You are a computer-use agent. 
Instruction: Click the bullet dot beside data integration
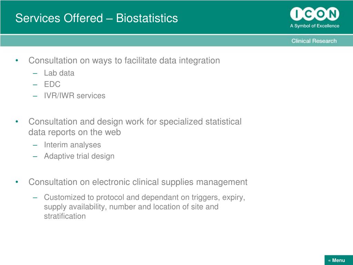click(17, 60)
